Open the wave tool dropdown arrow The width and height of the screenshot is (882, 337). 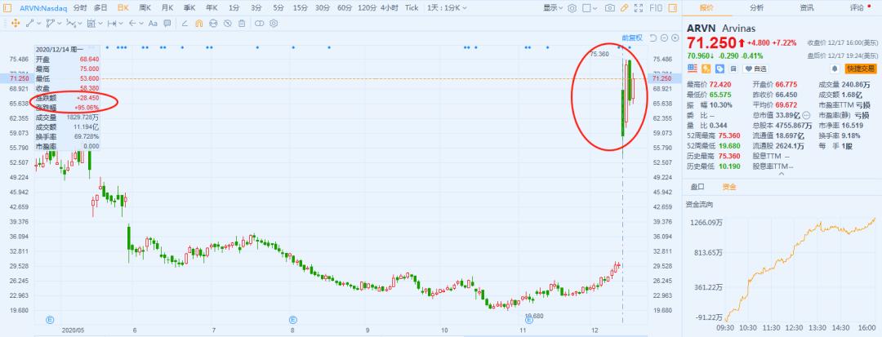80,23
